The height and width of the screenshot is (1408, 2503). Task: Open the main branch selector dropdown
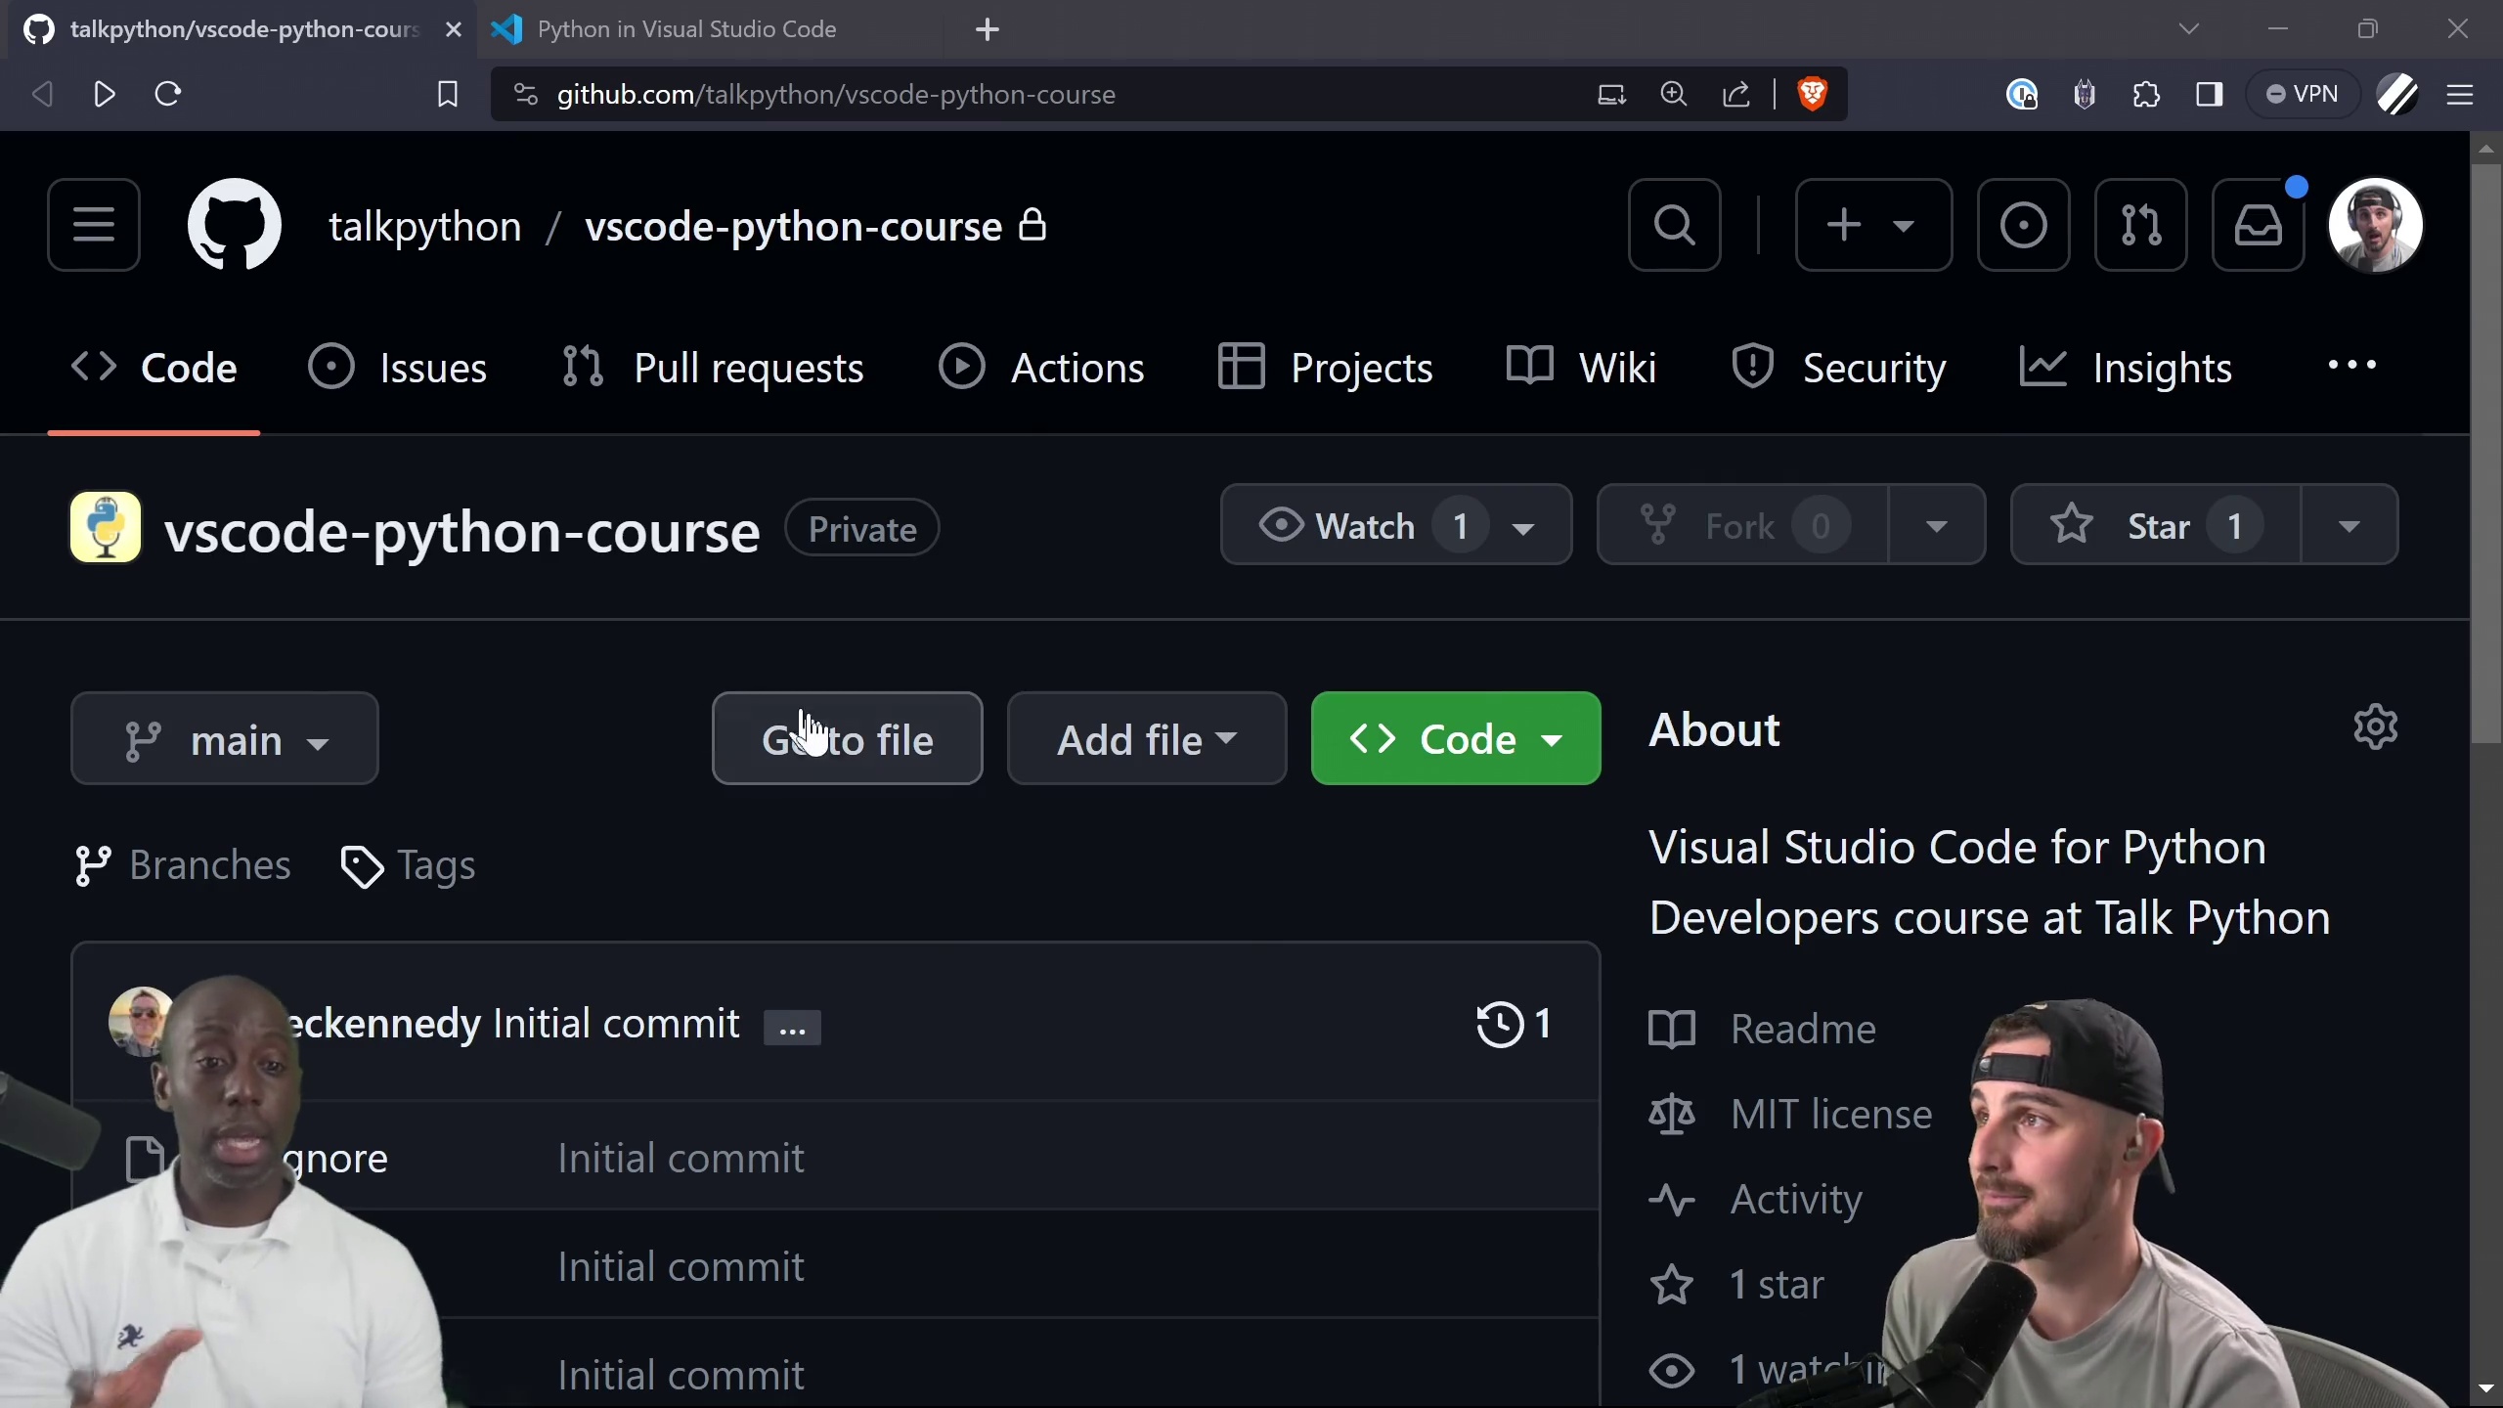click(x=225, y=739)
